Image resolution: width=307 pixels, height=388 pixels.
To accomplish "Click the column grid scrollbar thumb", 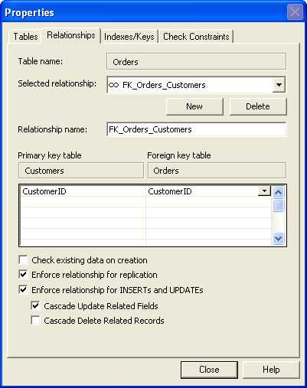I will [x=278, y=206].
